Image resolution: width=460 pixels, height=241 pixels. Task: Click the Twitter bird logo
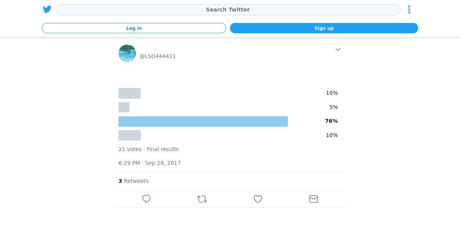[47, 10]
